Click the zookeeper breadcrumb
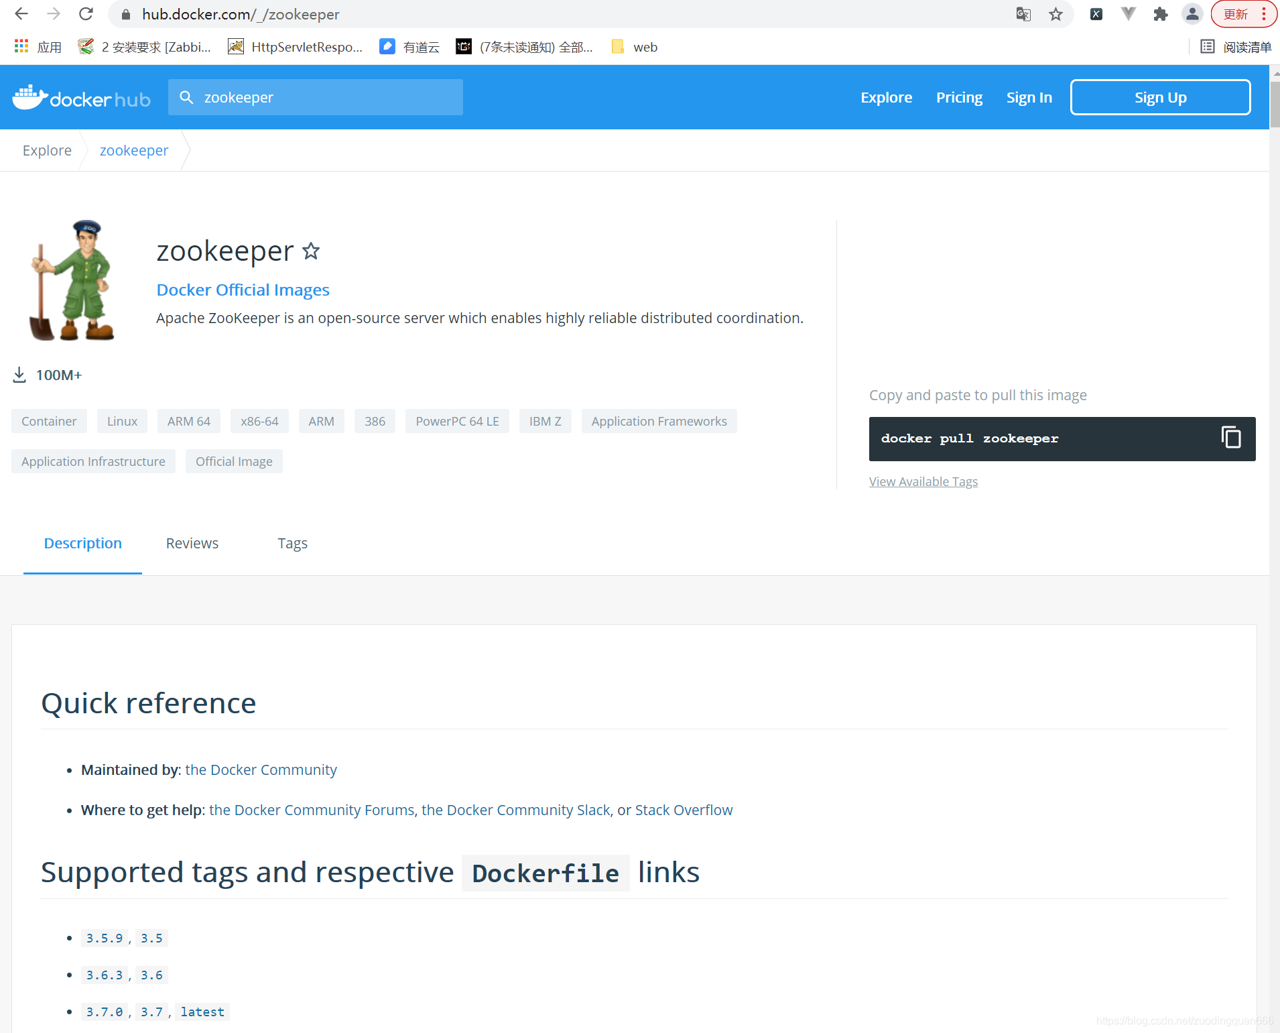 point(134,150)
